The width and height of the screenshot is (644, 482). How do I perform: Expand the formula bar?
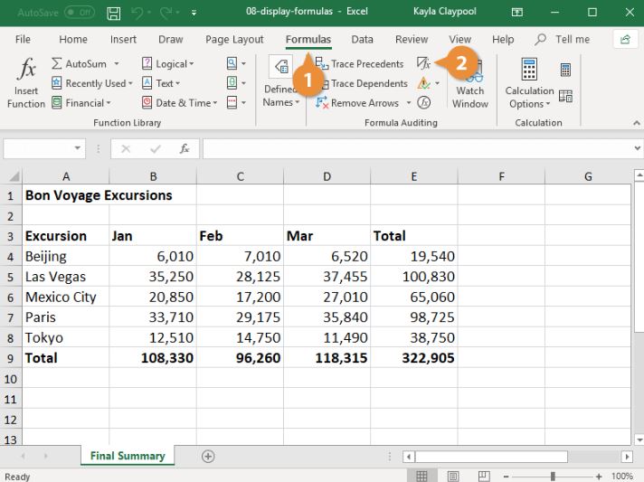coord(637,148)
